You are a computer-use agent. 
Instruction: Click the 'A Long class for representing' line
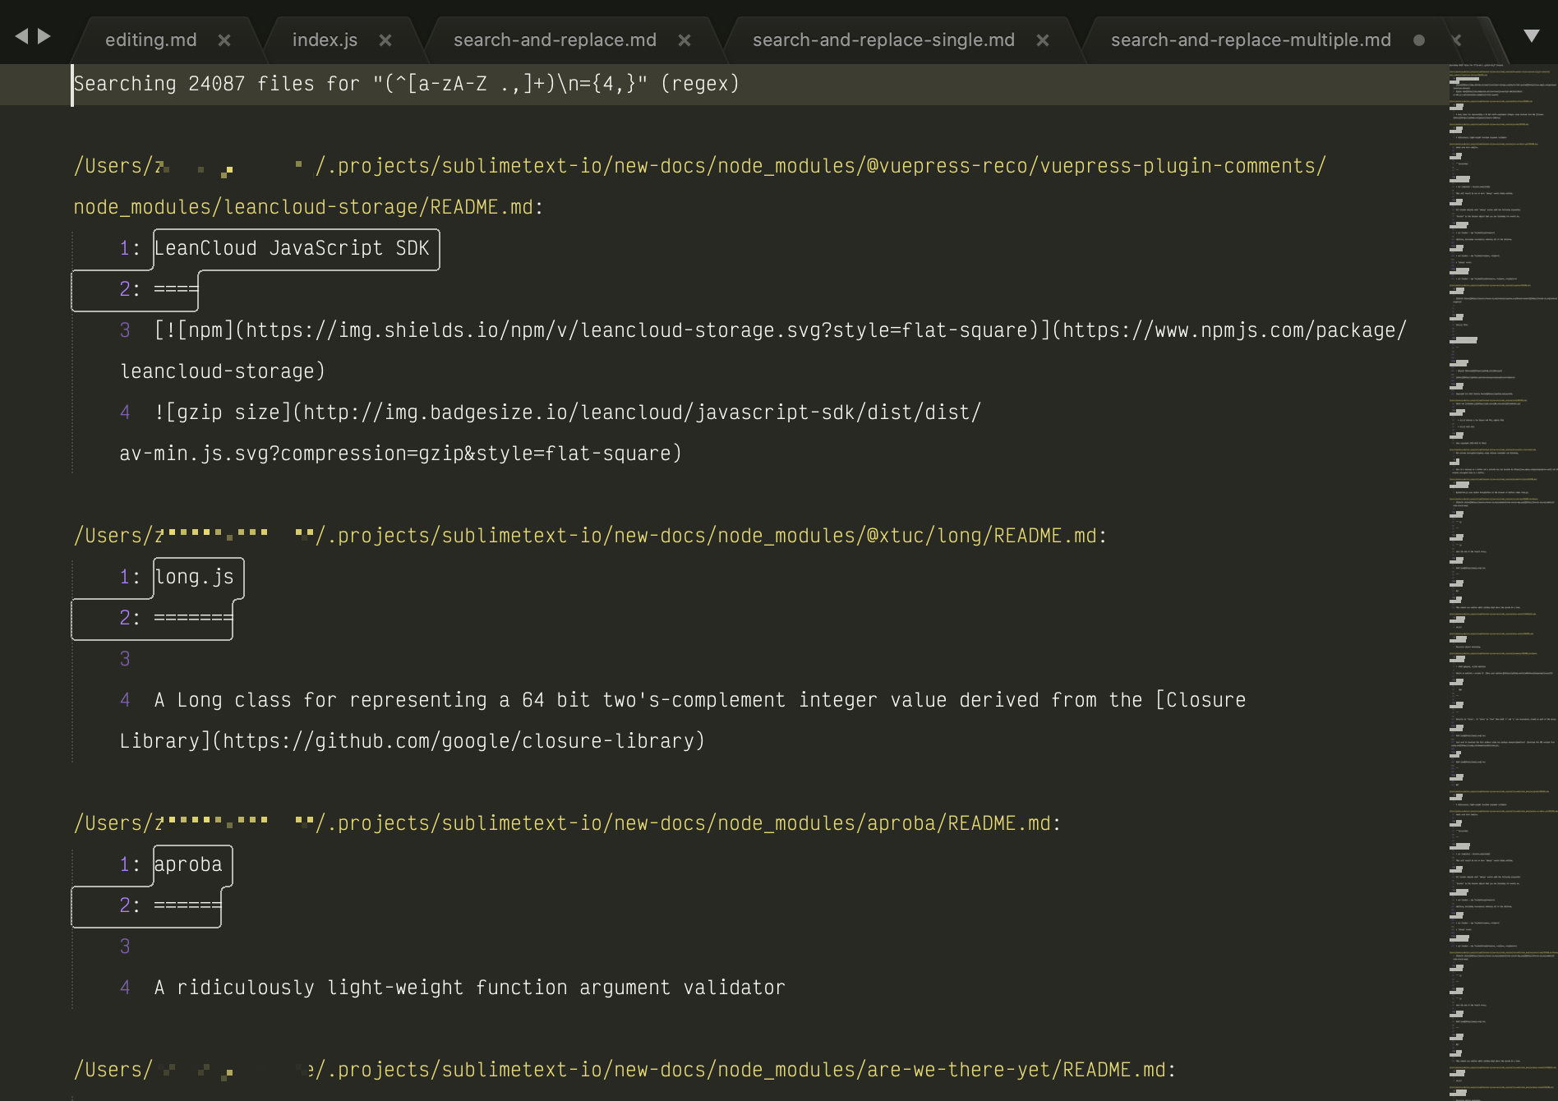point(700,700)
